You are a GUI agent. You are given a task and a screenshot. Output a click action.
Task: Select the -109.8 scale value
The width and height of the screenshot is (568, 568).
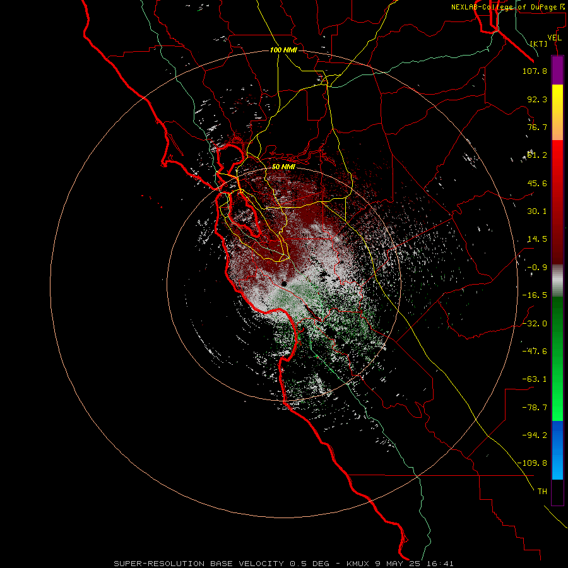pos(532,463)
